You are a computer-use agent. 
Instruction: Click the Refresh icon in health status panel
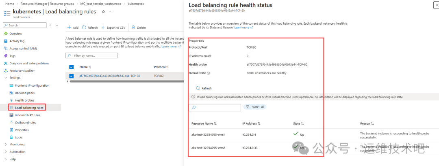198,88
